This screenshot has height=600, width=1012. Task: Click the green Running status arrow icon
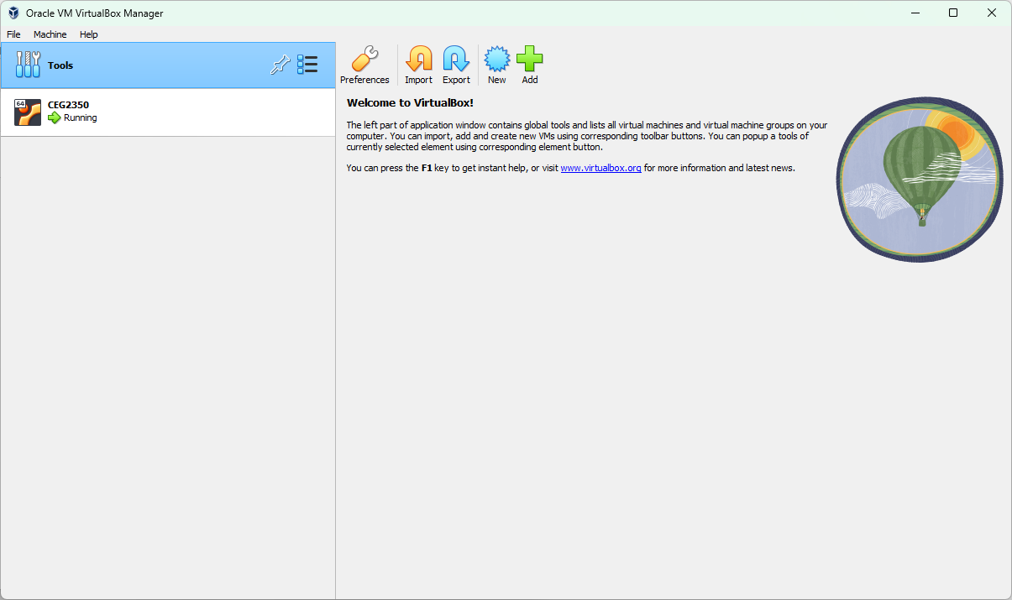(53, 117)
